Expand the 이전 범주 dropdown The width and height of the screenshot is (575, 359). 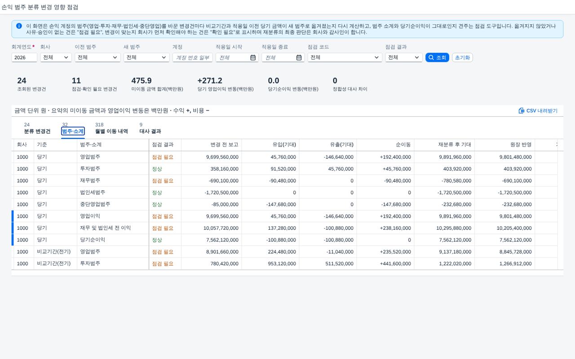[x=115, y=57]
